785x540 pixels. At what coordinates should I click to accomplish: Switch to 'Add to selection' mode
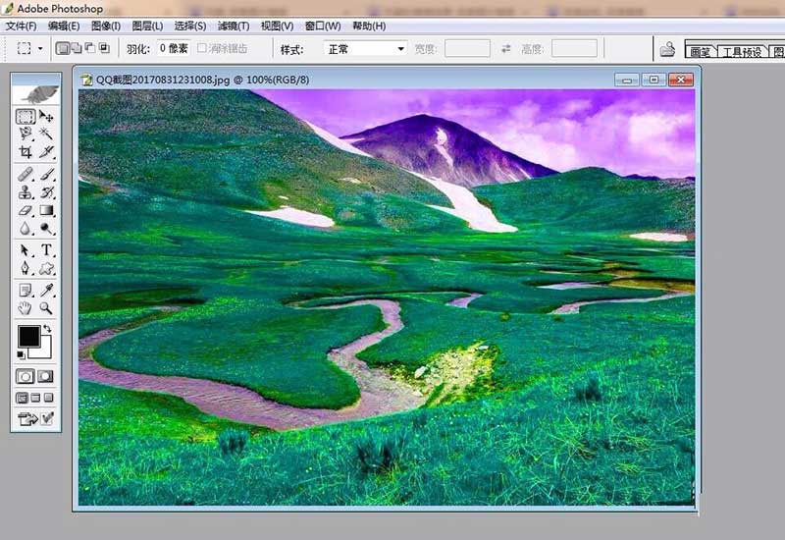click(x=77, y=48)
